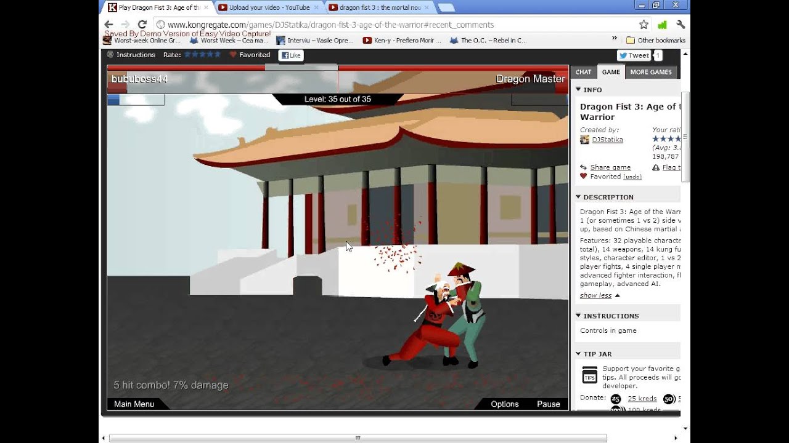Close the Play Dragon Fist 3 tab
789x443 pixels.
(x=206, y=8)
